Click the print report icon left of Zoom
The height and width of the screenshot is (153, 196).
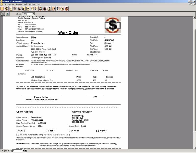tap(3, 14)
